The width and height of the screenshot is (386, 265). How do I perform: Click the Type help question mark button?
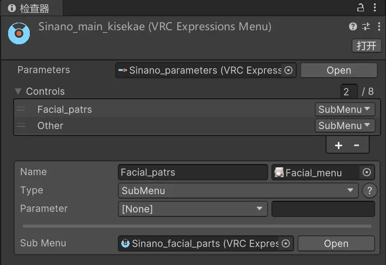[369, 191]
